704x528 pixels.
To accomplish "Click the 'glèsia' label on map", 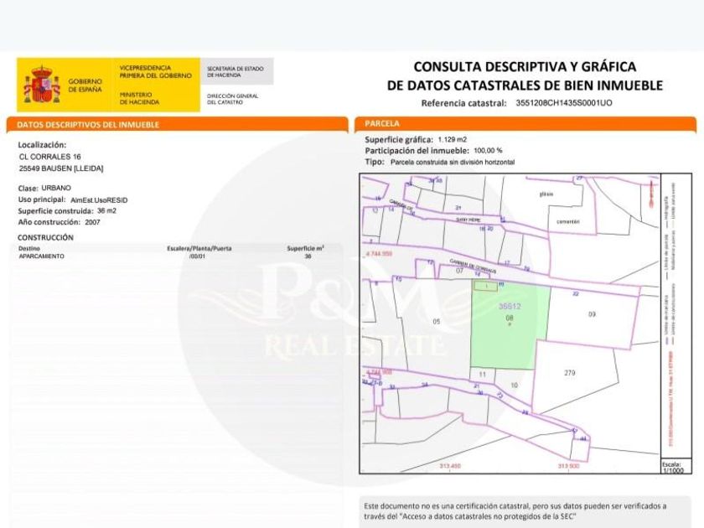I will coord(546,194).
